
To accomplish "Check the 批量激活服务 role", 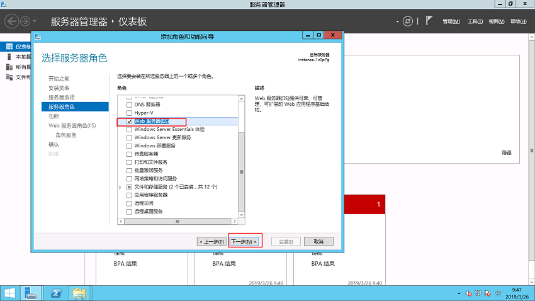I will point(129,170).
